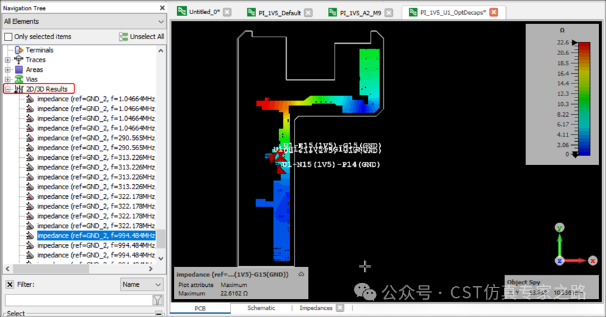
Task: Switch to the Untitled_0* tab
Action: [204, 12]
